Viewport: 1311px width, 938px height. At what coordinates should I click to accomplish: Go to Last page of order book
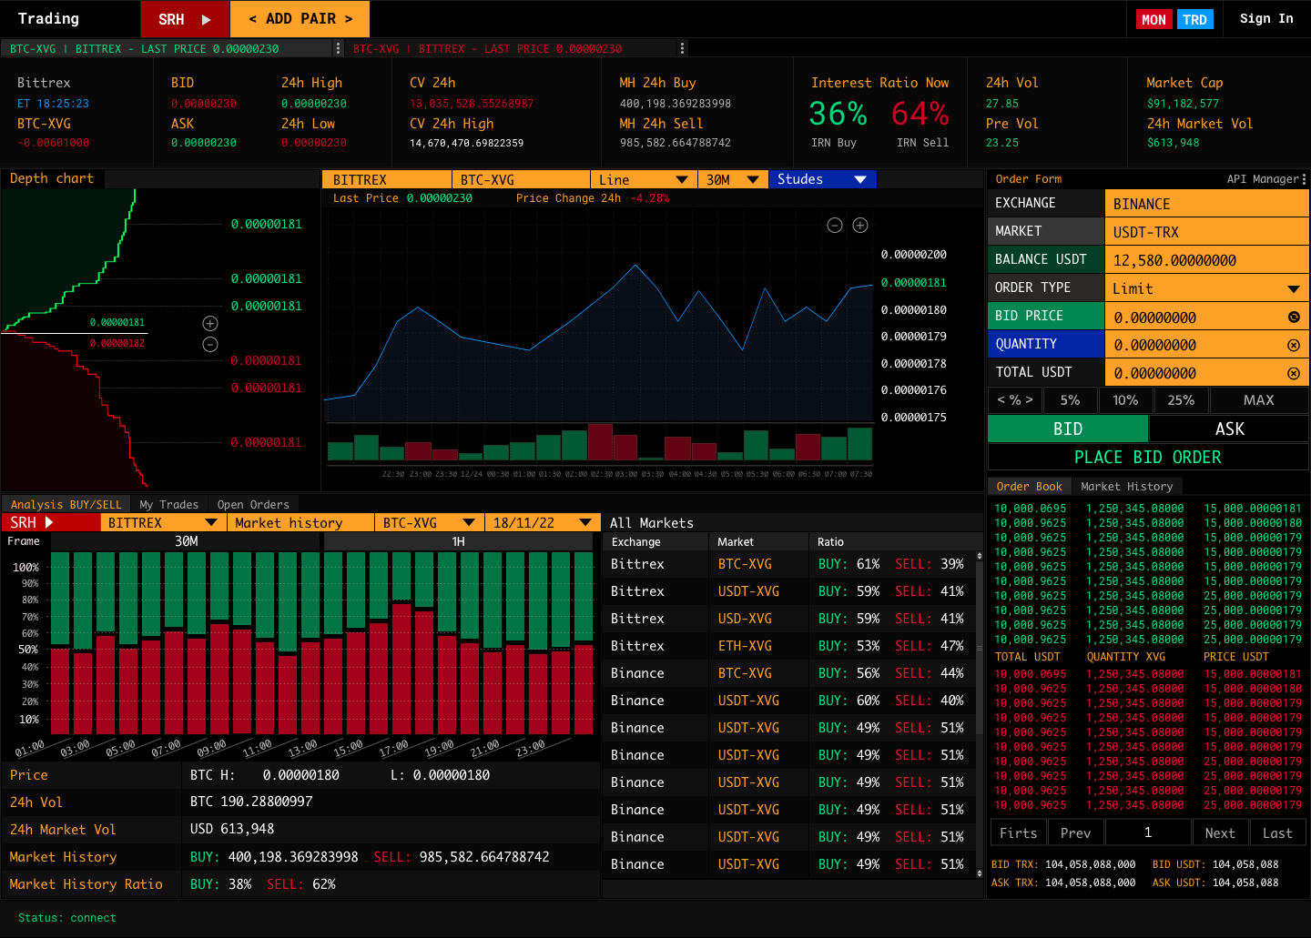1277,832
